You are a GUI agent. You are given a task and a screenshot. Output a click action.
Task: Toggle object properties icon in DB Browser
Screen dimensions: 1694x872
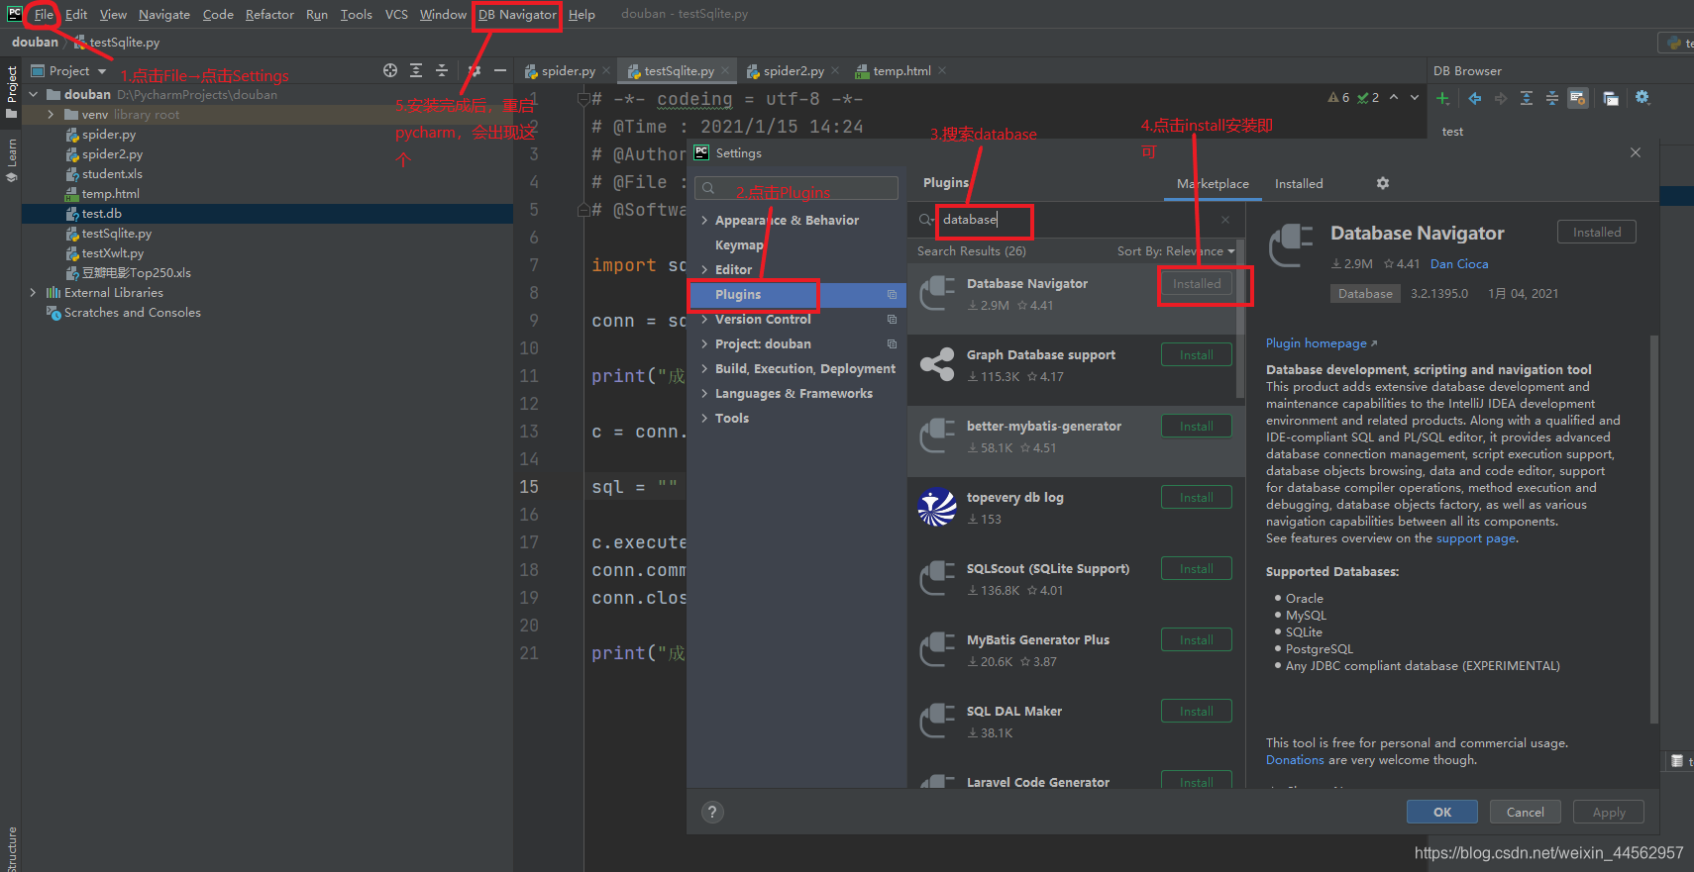tap(1578, 98)
